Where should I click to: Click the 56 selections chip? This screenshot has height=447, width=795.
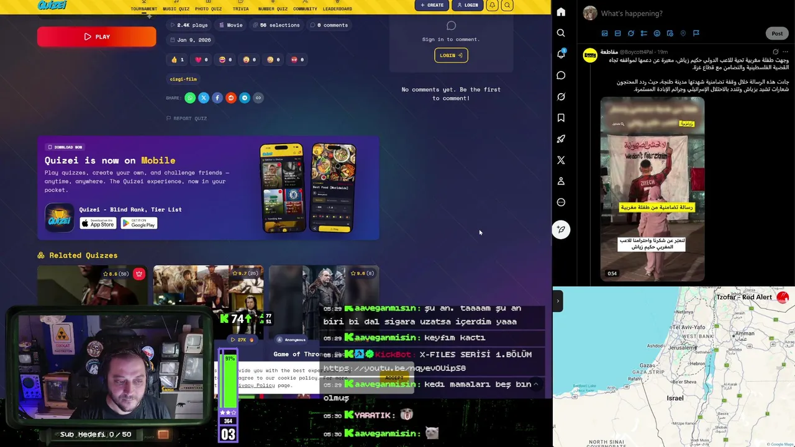(276, 25)
